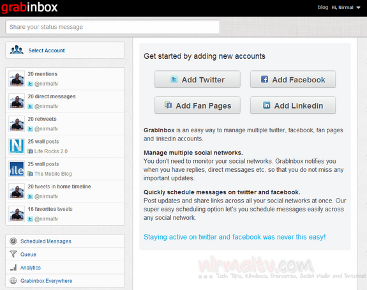The image size is (367, 290).
Task: Open the 20 mentions stream
Action: pyautogui.click(x=42, y=74)
